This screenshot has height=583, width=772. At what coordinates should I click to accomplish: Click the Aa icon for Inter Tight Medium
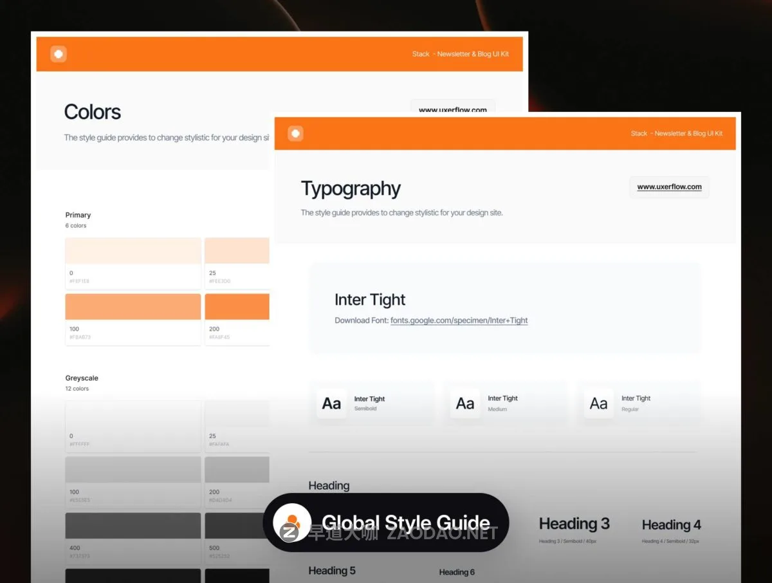[x=465, y=403]
